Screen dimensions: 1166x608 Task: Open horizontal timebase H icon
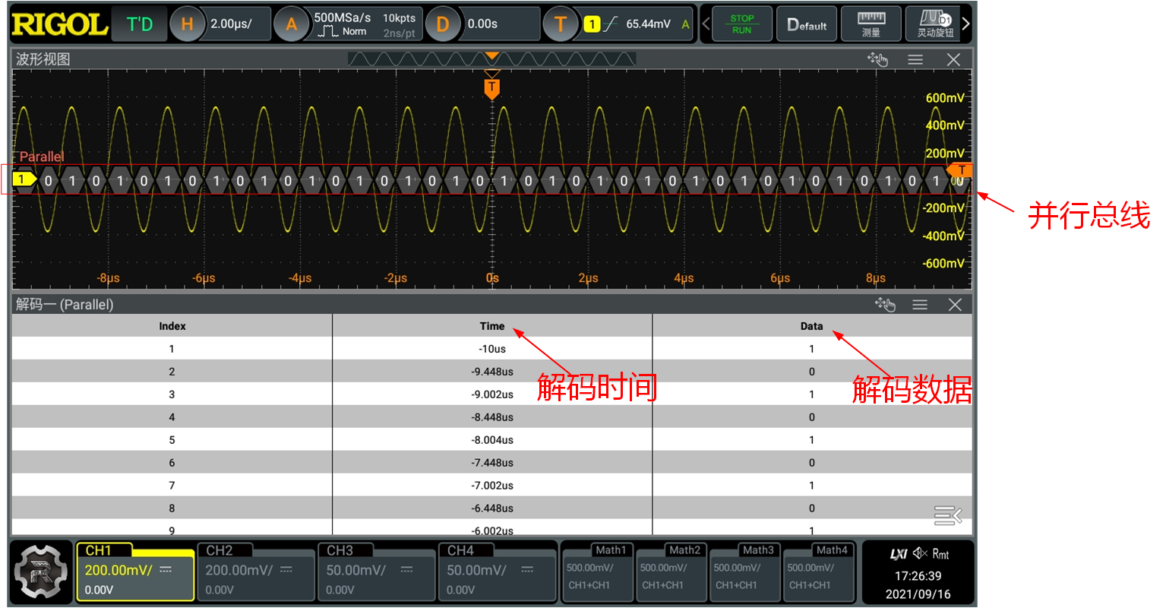click(187, 24)
